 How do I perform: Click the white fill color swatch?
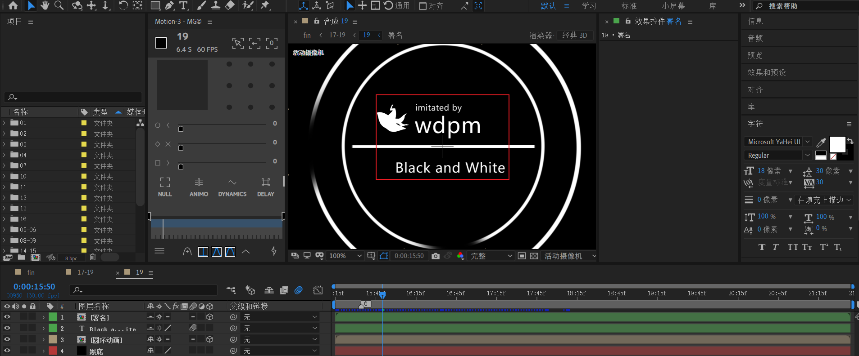pos(837,145)
